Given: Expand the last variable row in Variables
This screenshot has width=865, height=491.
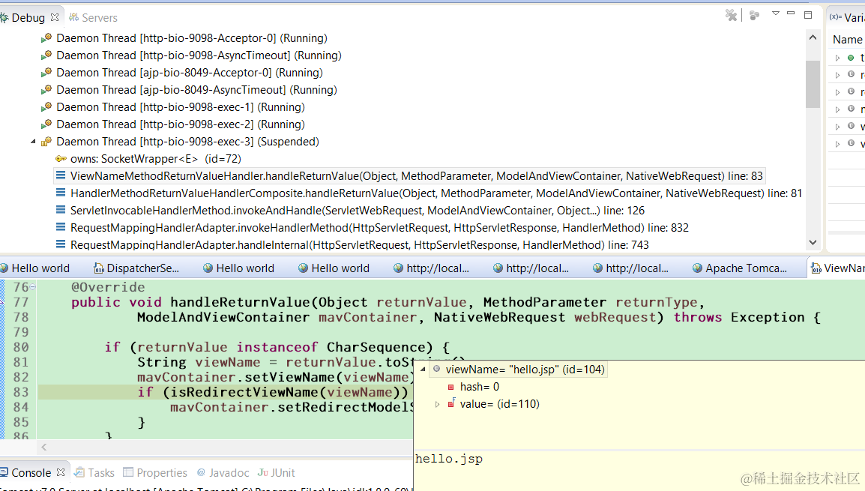Looking at the screenshot, I should [x=837, y=143].
